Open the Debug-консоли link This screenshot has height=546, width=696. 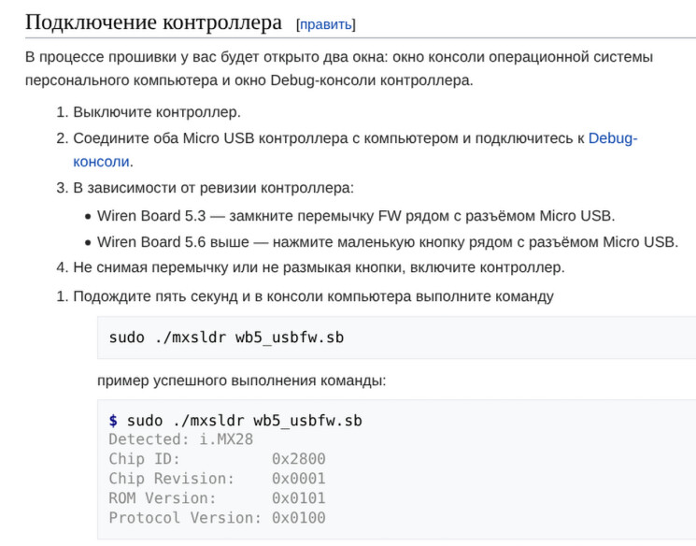612,138
